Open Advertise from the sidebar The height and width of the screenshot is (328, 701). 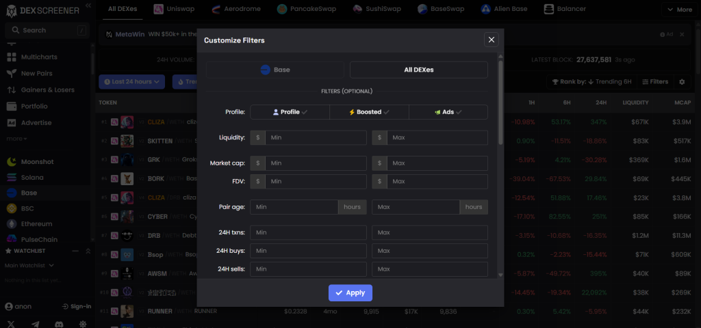pyautogui.click(x=36, y=123)
